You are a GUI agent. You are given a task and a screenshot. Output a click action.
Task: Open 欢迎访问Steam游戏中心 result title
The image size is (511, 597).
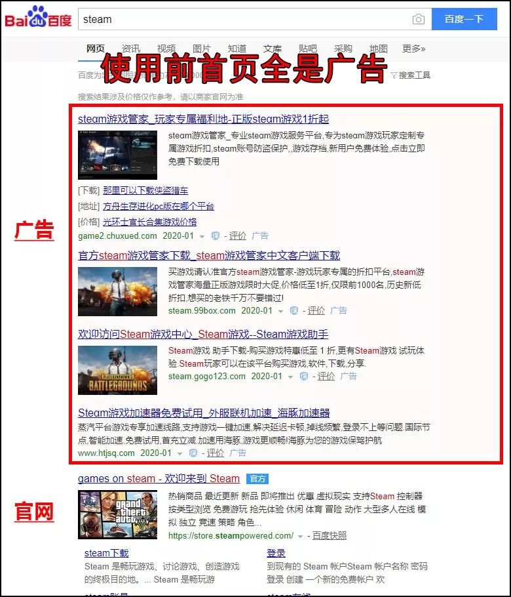203,334
